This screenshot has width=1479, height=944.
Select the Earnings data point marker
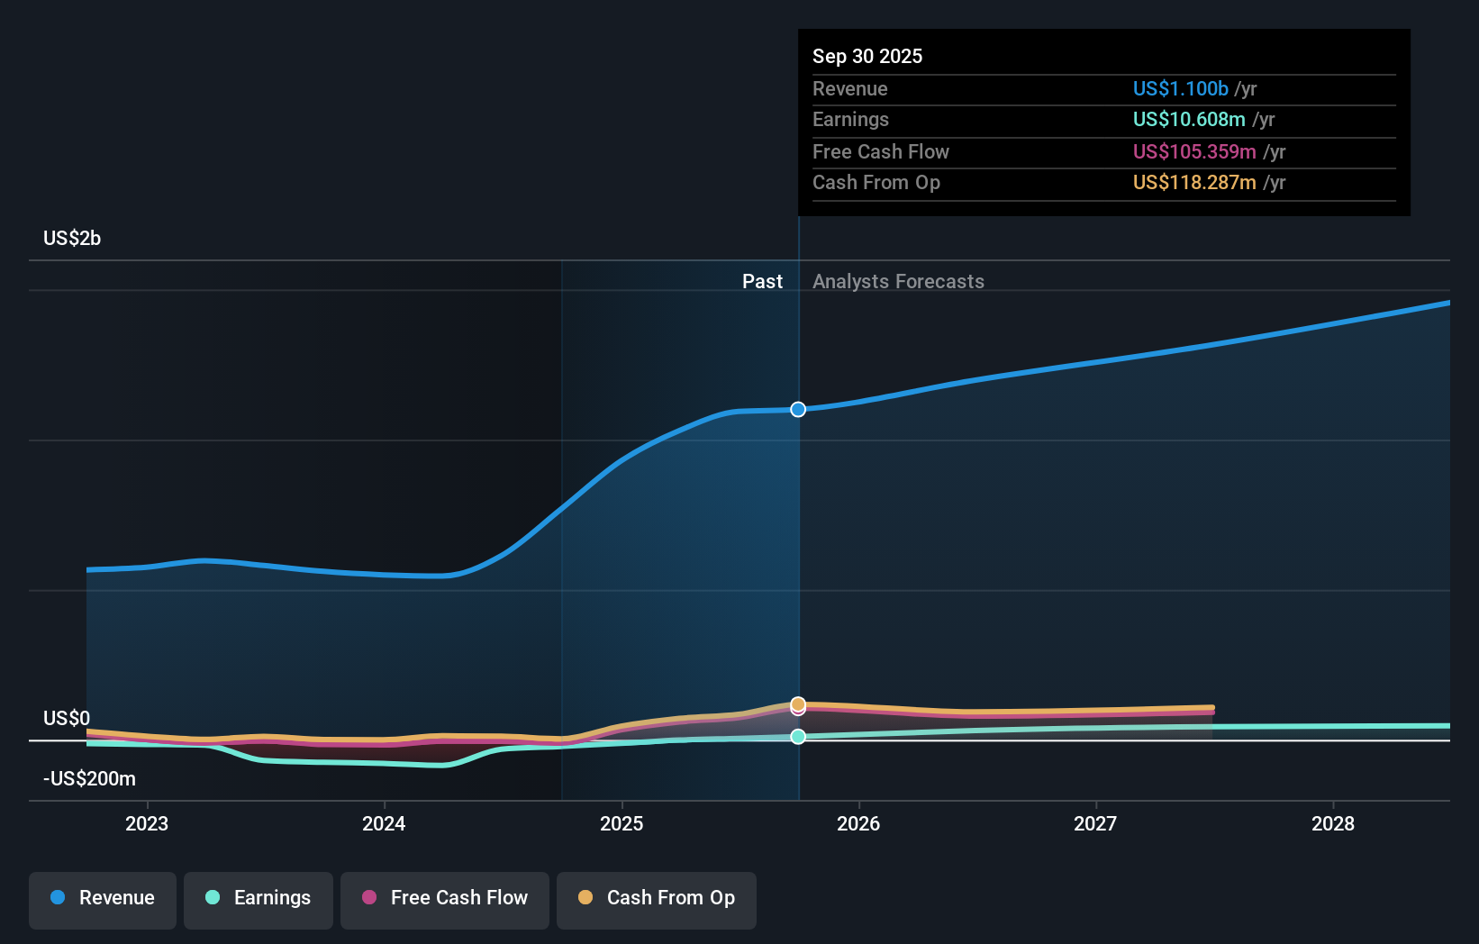point(797,737)
